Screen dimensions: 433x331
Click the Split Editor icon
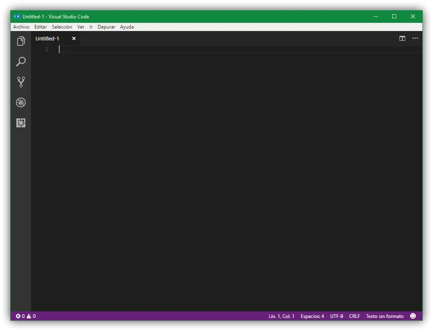[x=402, y=38]
